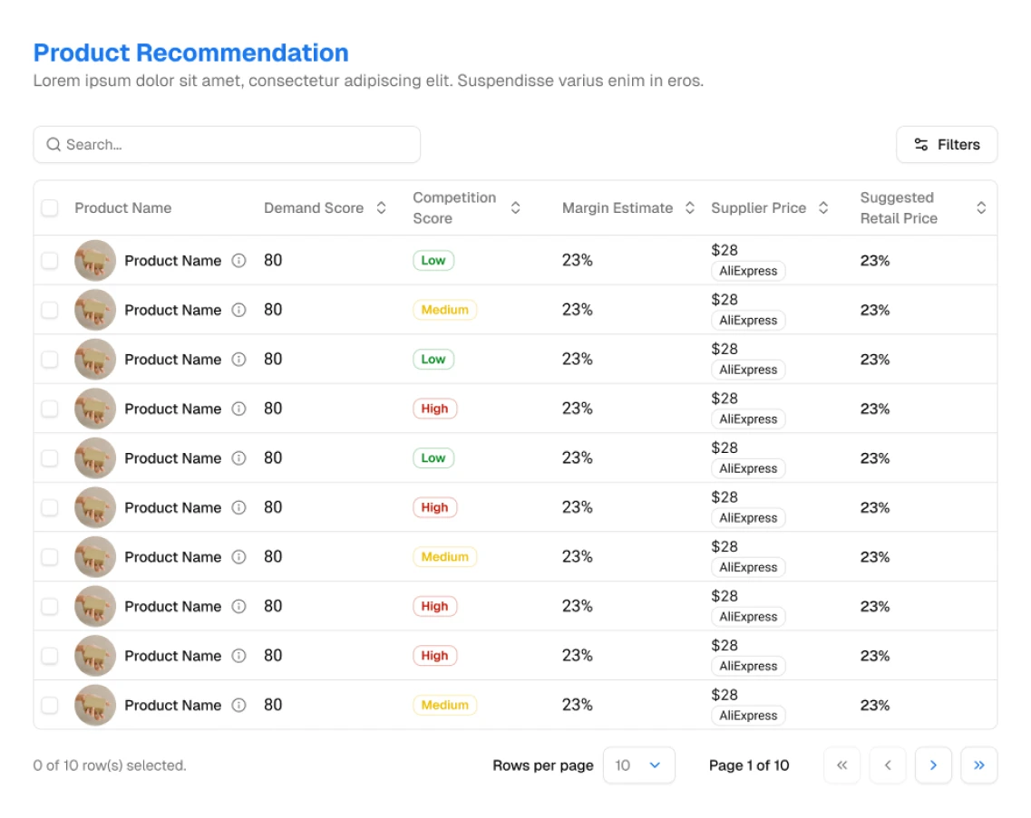This screenshot has width=1031, height=818.
Task: Click the AliExpress tag in the second row
Action: coord(748,321)
